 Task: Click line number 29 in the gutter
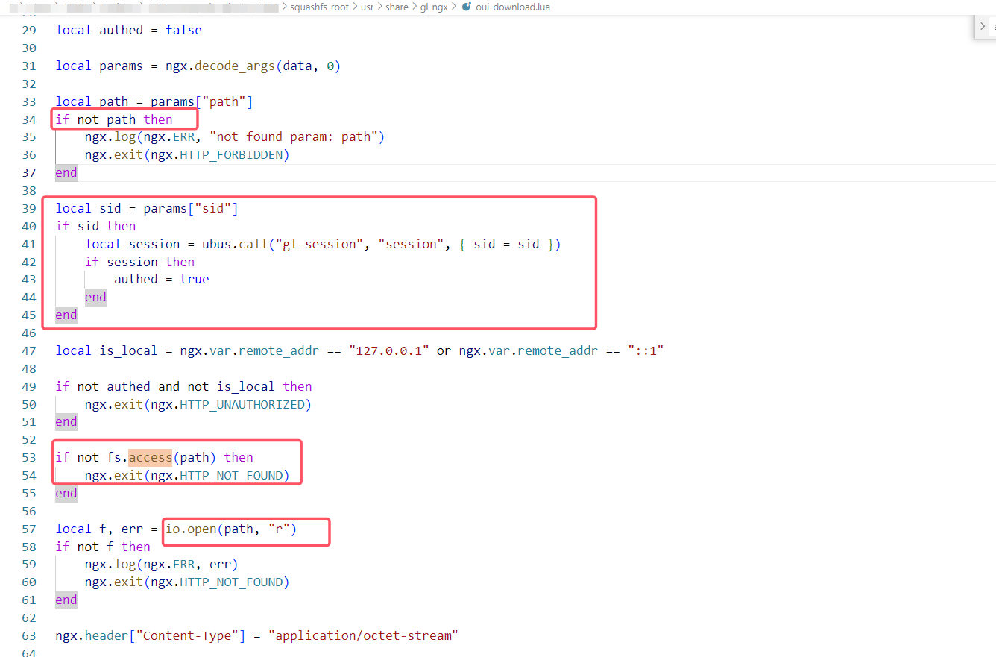[29, 30]
